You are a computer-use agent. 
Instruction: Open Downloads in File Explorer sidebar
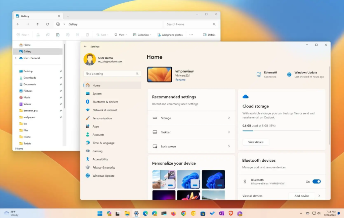pos(38,78)
